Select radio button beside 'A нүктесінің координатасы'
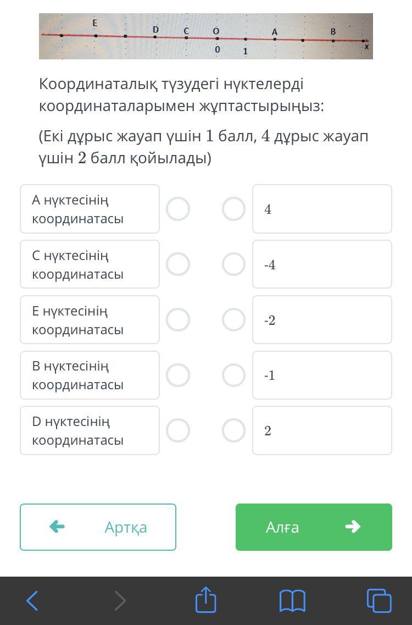Image resolution: width=412 pixels, height=625 pixels. coord(178,209)
